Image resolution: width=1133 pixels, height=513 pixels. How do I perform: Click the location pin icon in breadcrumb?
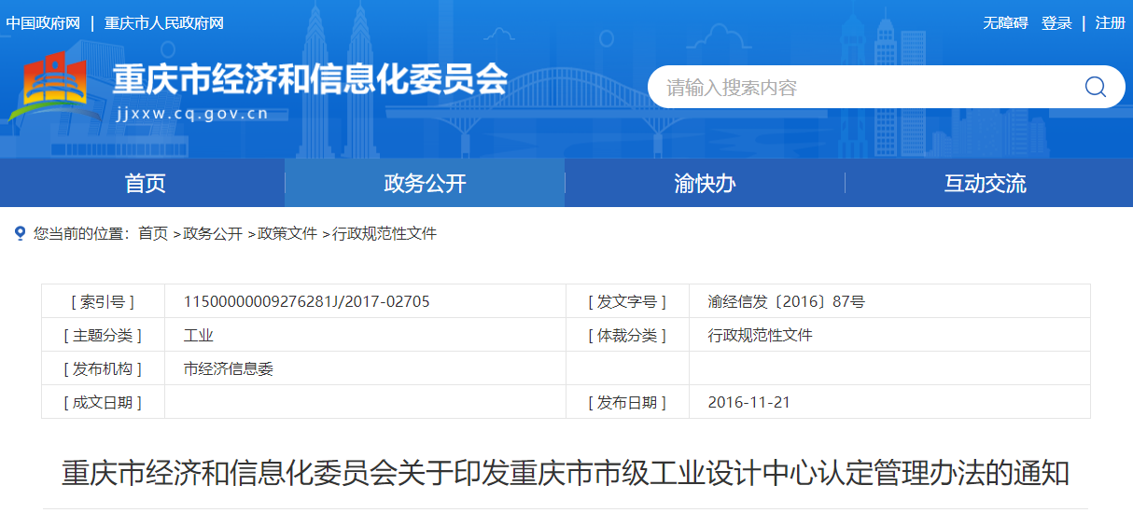pyautogui.click(x=21, y=233)
